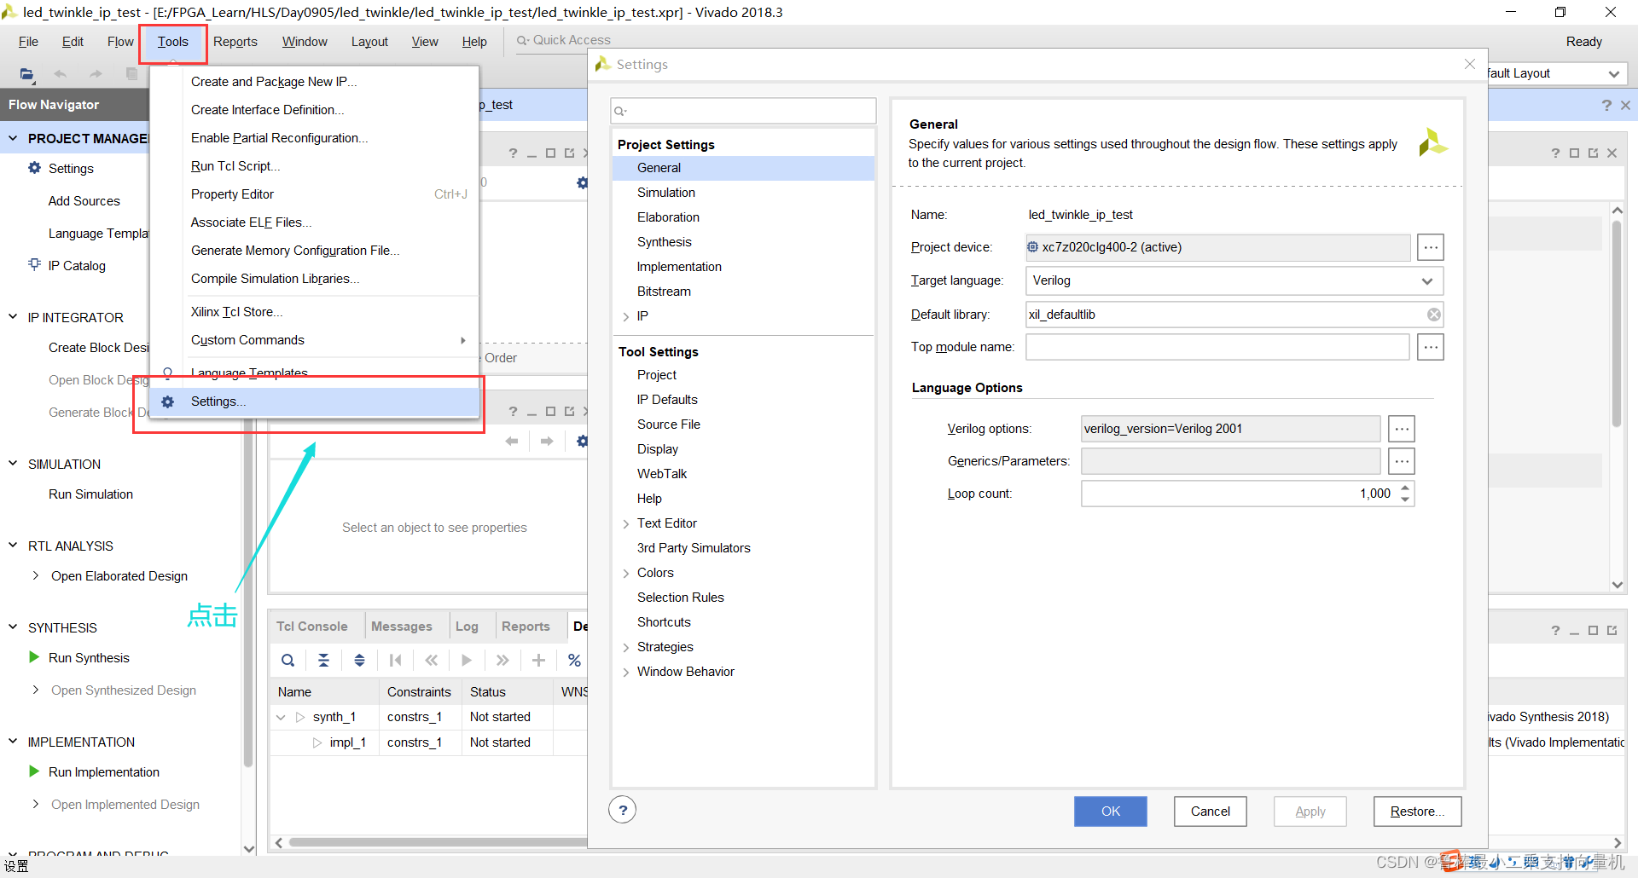Select WebTalk under Tool Settings

[662, 474]
